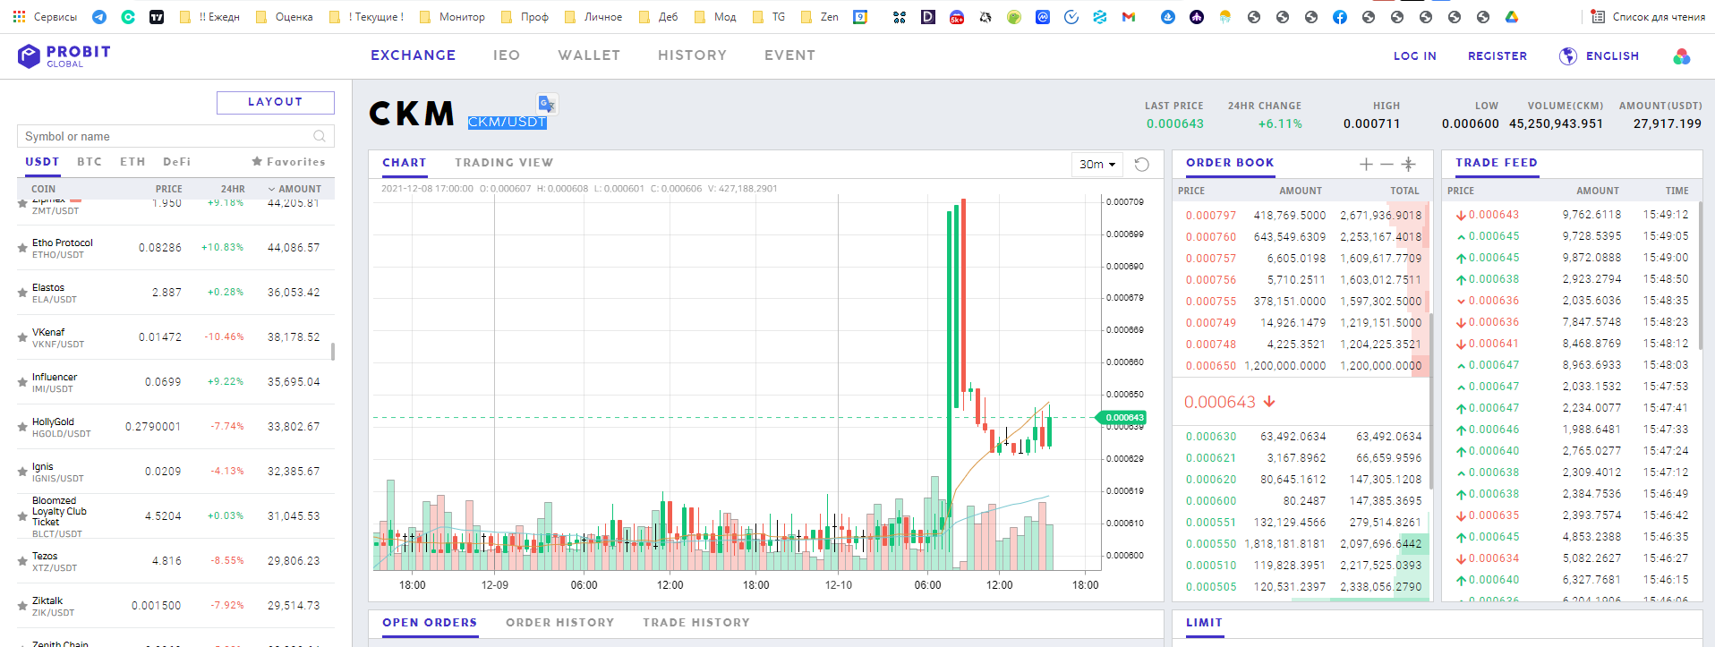Screen dimensions: 1715x647
Task: Open the Wallet menu
Action: (589, 55)
